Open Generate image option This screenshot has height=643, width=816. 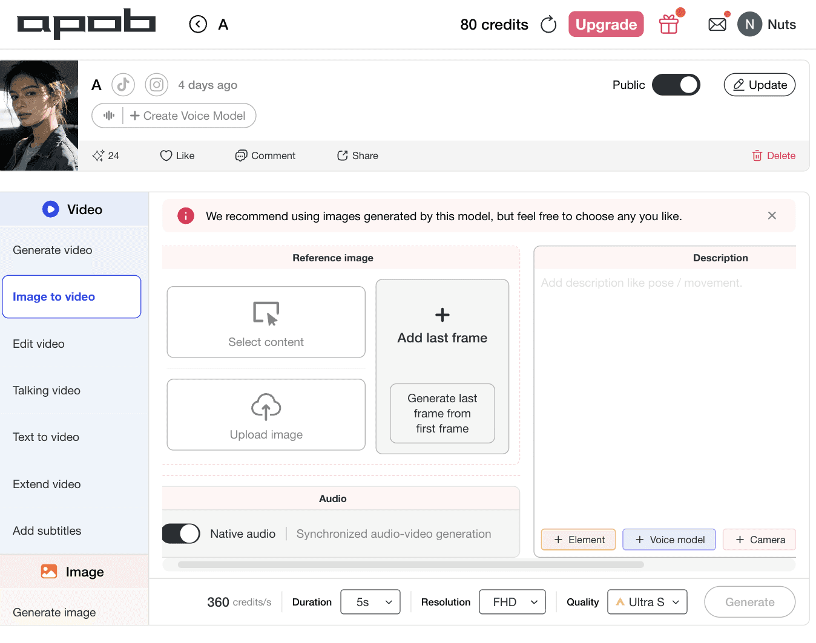[x=71, y=612]
